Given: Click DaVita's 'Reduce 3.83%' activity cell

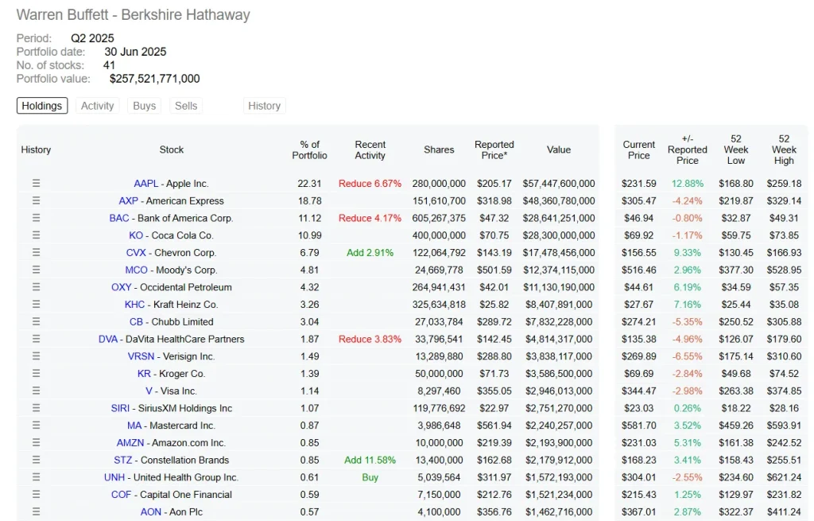Looking at the screenshot, I should coord(370,339).
